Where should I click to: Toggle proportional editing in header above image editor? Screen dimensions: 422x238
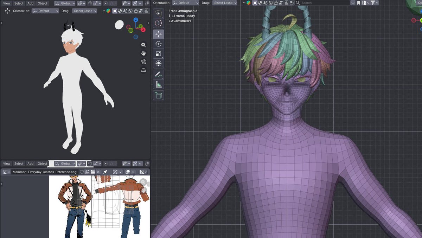coord(106,164)
